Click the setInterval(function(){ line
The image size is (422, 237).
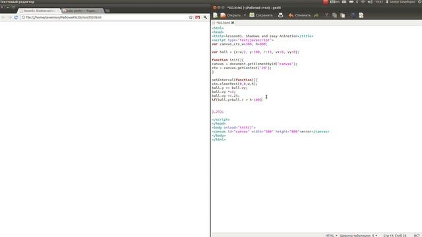click(235, 80)
